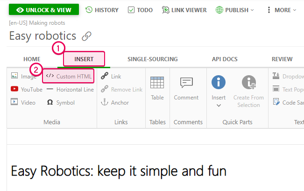This screenshot has height=191, width=304.
Task: Click the heading "Easy Robotics: keep it simple and fun"
Action: (x=119, y=171)
